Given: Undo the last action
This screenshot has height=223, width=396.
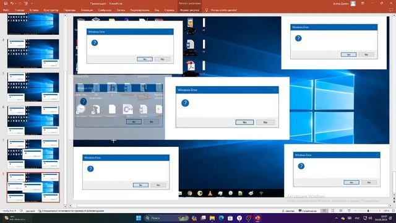Looking at the screenshot, I should tap(12, 4).
